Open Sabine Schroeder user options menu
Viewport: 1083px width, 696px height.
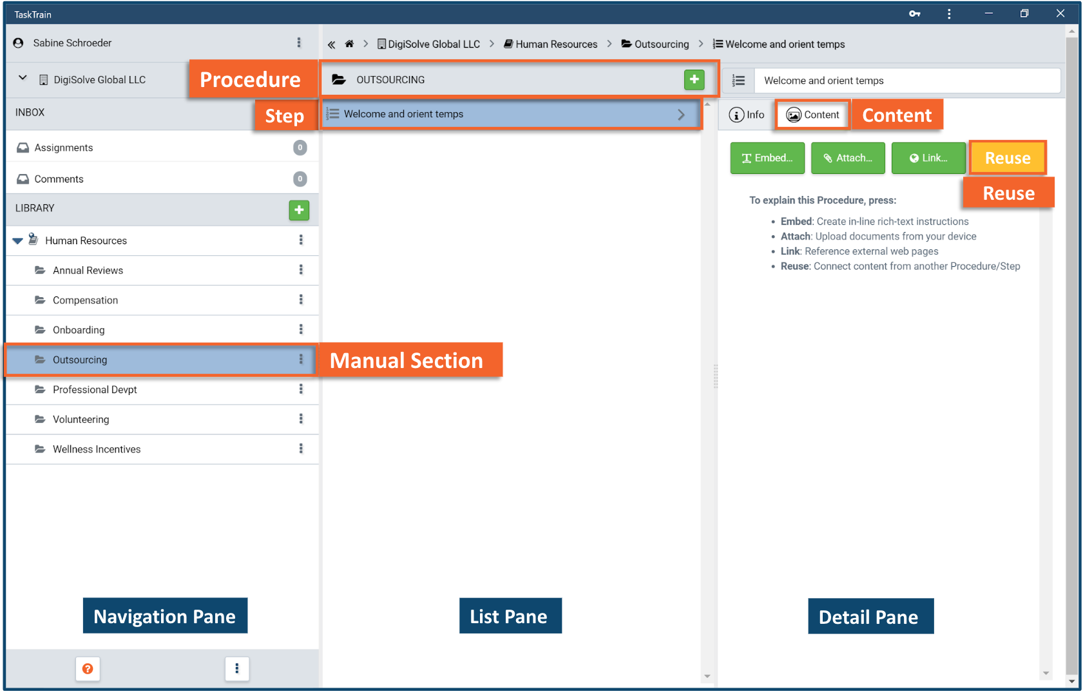coord(299,43)
